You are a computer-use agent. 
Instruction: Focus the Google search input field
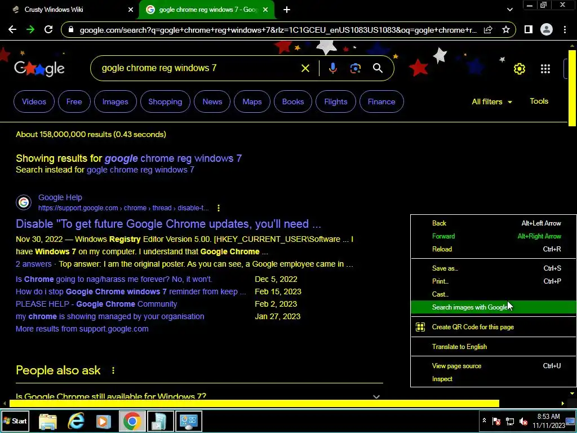[x=199, y=68]
